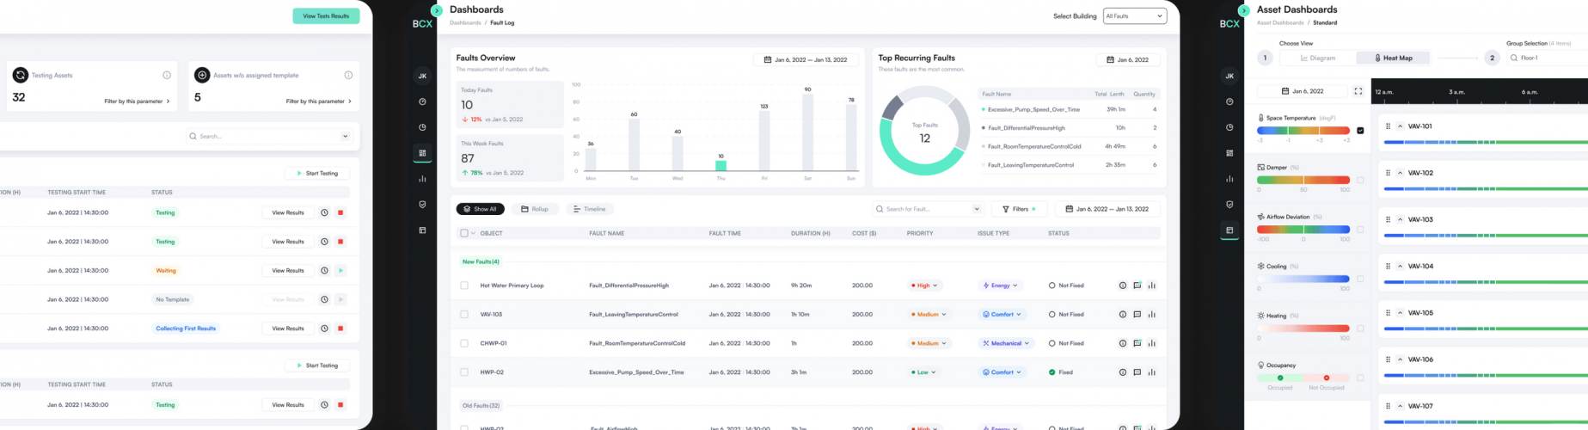Image resolution: width=1588 pixels, height=430 pixels.
Task: Open the Select Building dropdown showing All Faults
Action: point(1135,16)
